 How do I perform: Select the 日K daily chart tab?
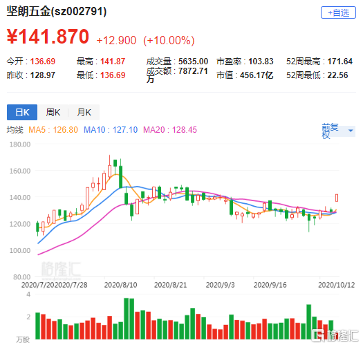22,112
